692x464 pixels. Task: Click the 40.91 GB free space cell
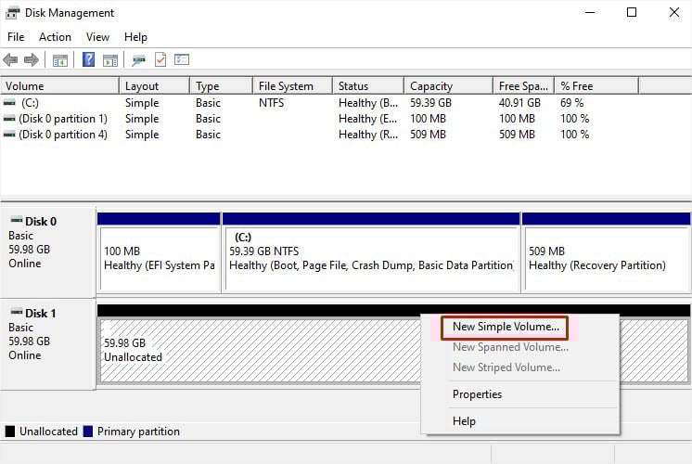pyautogui.click(x=519, y=103)
